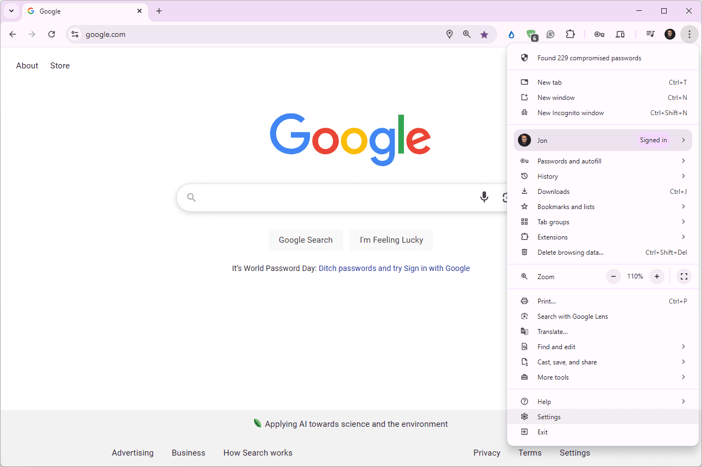Open the password manager key icon
This screenshot has height=467, width=702.
599,34
